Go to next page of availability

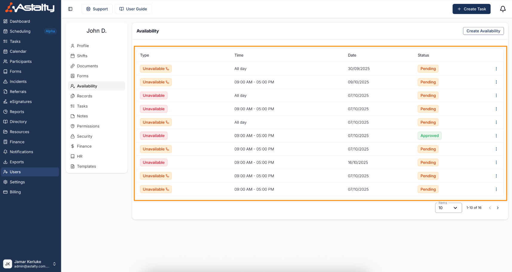(x=498, y=208)
